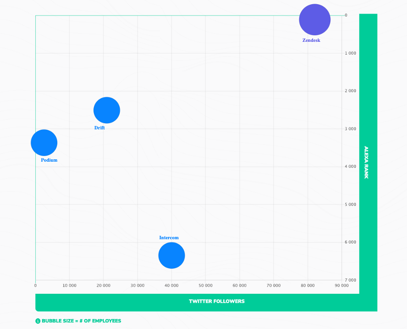Click the Zendesk text label
This screenshot has width=407, height=329.
pos(311,40)
